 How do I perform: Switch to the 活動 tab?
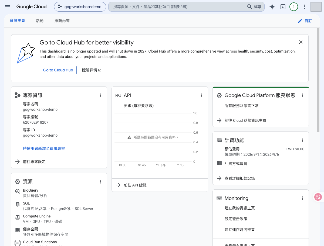40,21
